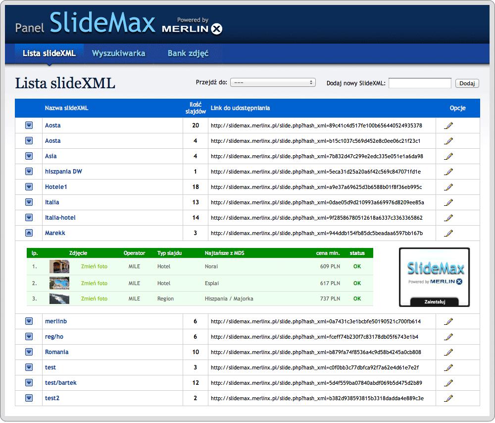Collapse the expanded Marekk row
This screenshot has width=495, height=423.
29,233
